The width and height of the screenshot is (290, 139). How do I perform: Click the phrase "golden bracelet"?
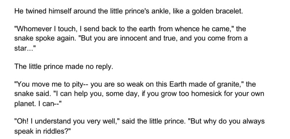217,12
